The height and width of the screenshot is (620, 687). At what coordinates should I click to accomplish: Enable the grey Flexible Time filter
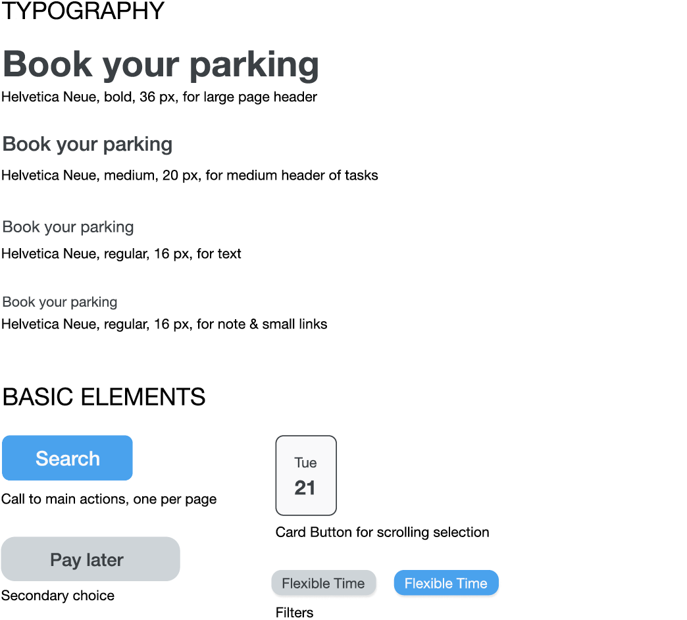click(324, 583)
